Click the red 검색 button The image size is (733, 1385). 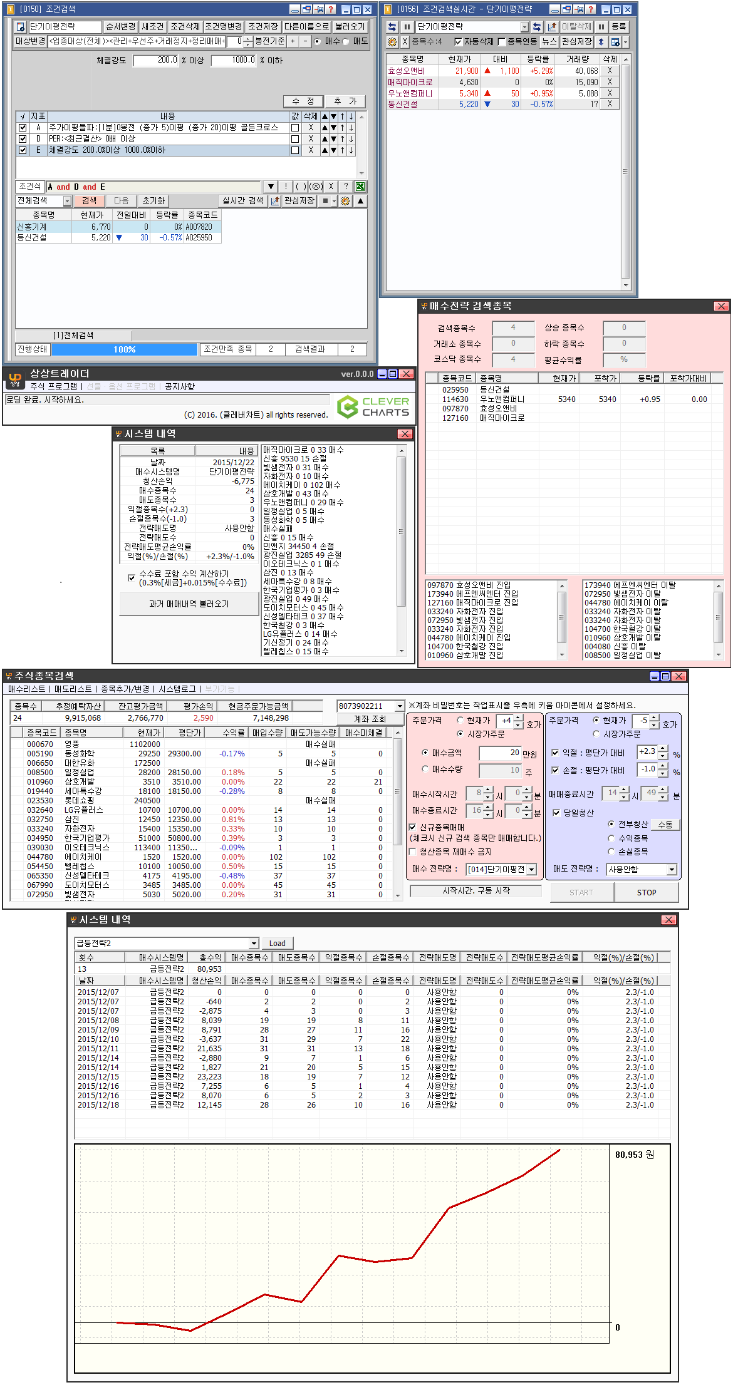pos(90,201)
